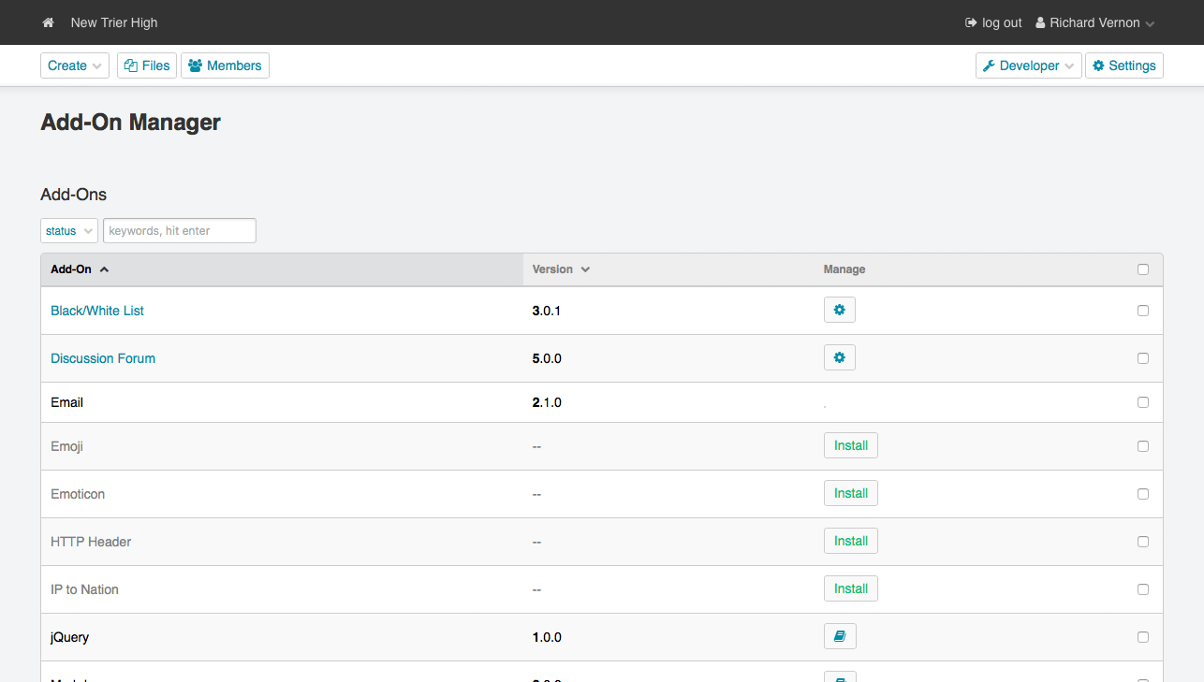This screenshot has height=682, width=1204.
Task: Select the Email row checkbox
Action: tap(1142, 402)
